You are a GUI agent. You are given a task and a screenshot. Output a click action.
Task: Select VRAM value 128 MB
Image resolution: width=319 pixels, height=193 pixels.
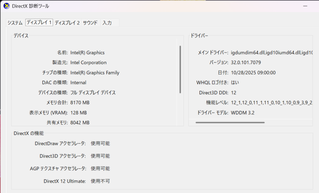pos(78,113)
